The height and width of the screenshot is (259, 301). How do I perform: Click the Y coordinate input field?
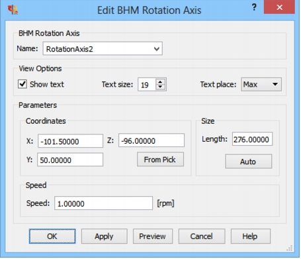pyautogui.click(x=70, y=160)
